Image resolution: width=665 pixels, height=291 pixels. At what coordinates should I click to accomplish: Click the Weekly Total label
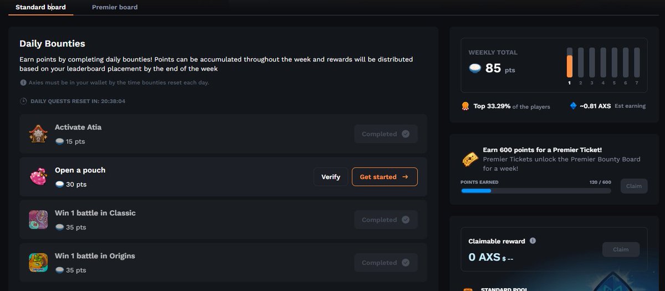tap(493, 53)
